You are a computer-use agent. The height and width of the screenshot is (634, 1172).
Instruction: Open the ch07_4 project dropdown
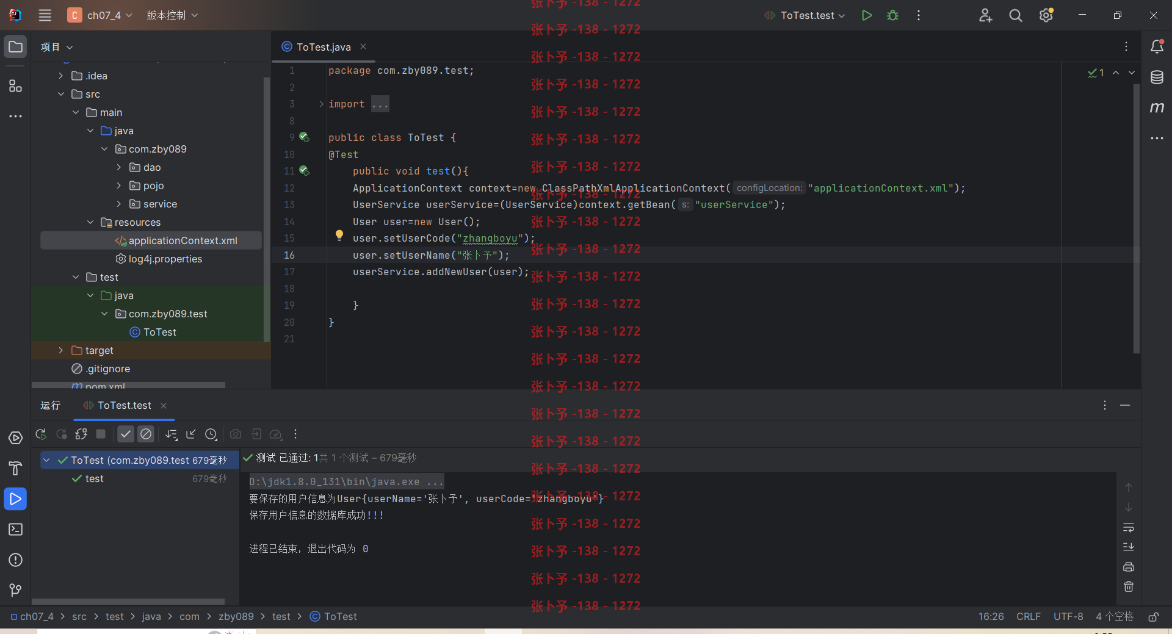pos(100,15)
